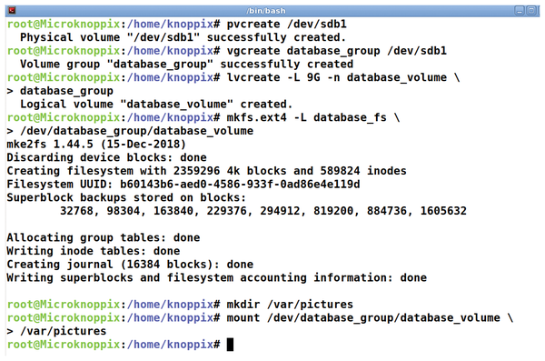Click the pvcreate /dev/sdb1 command
Viewport: 545px width, 361px height.
286,24
